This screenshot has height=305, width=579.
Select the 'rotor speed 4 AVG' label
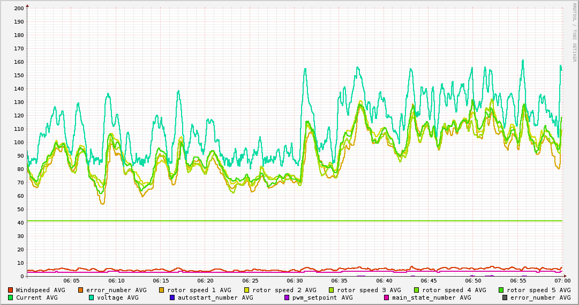[x=454, y=290]
